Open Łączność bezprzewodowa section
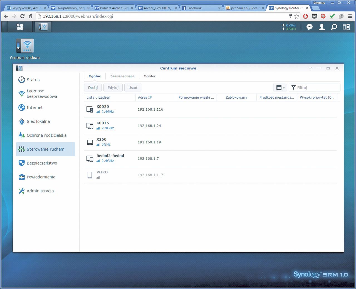The width and height of the screenshot is (356, 289). [x=46, y=94]
